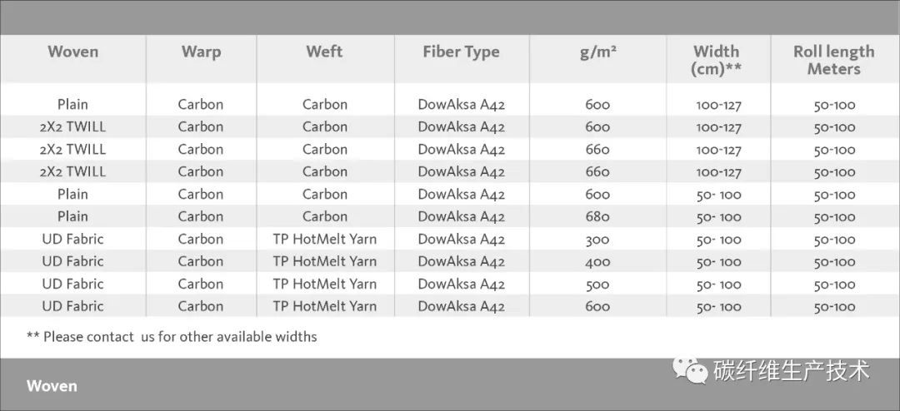Click the Chinese watermark text beside WeChat logo
The height and width of the screenshot is (411, 900).
[792, 370]
